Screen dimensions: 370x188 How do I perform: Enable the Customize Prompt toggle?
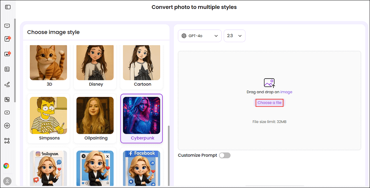click(x=225, y=155)
